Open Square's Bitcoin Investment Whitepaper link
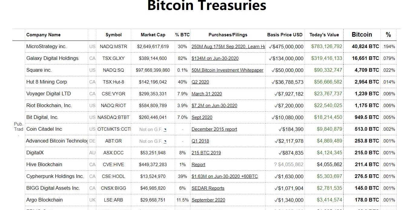Screen dimensions: 413x210 pos(227,70)
